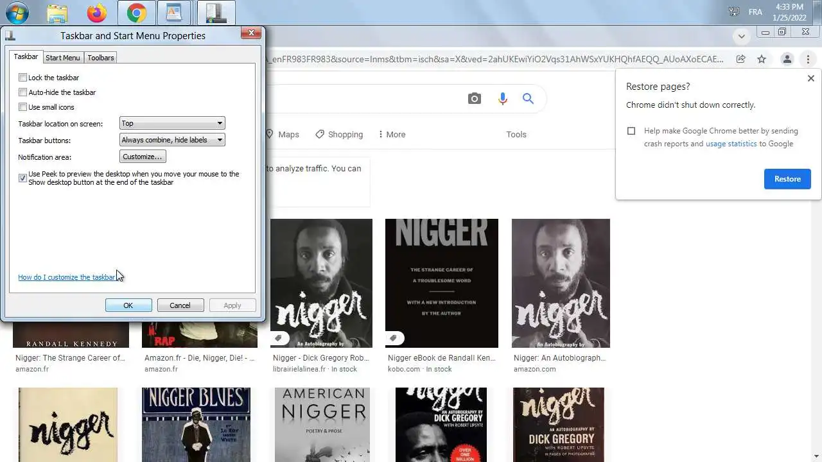
Task: Restore down the Chrome window
Action: (x=782, y=32)
